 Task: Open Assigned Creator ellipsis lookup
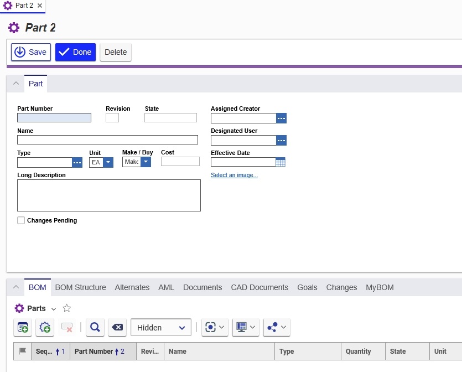click(282, 118)
